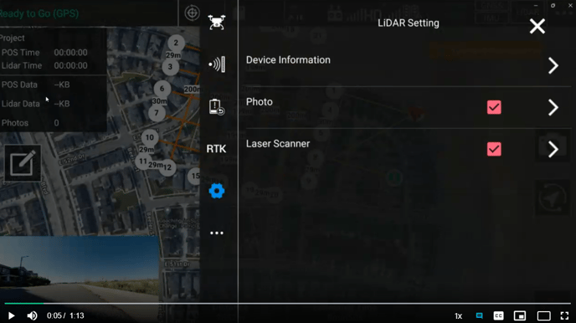Open the aircraft drone settings icon

216,23
